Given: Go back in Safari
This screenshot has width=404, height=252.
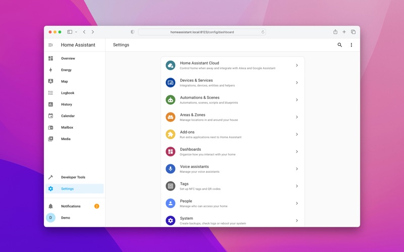Looking at the screenshot, I should pos(84,32).
